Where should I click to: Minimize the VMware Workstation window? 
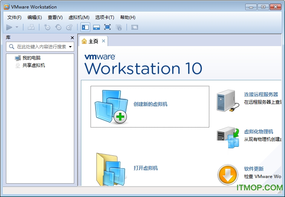click(x=251, y=7)
